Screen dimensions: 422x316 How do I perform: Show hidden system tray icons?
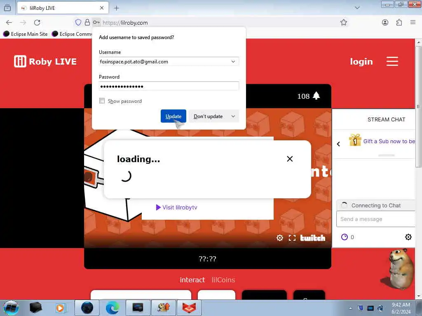point(350,308)
